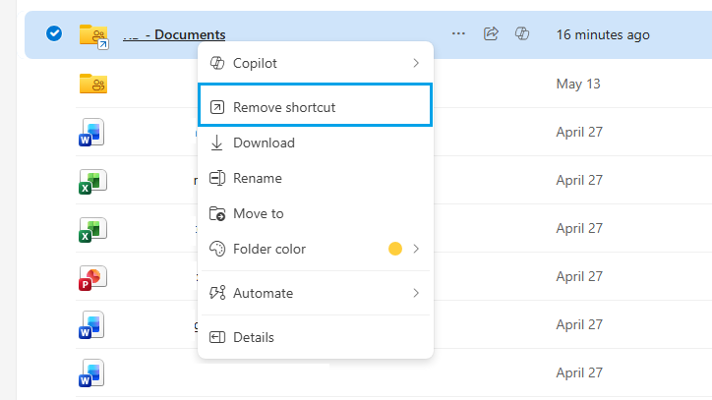This screenshot has height=400, width=712.
Task: Uncheck the selected Documents row checkmark
Action: click(54, 33)
